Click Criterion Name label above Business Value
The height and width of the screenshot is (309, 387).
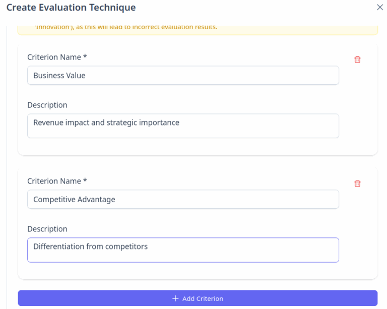(x=54, y=57)
